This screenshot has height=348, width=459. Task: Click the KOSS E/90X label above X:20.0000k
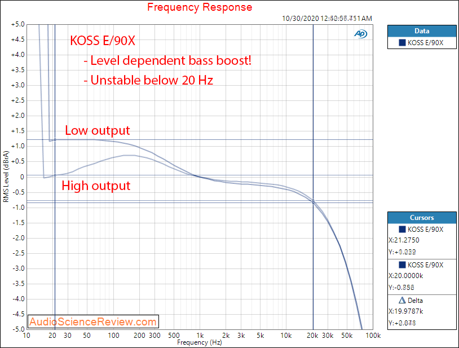pyautogui.click(x=425, y=265)
